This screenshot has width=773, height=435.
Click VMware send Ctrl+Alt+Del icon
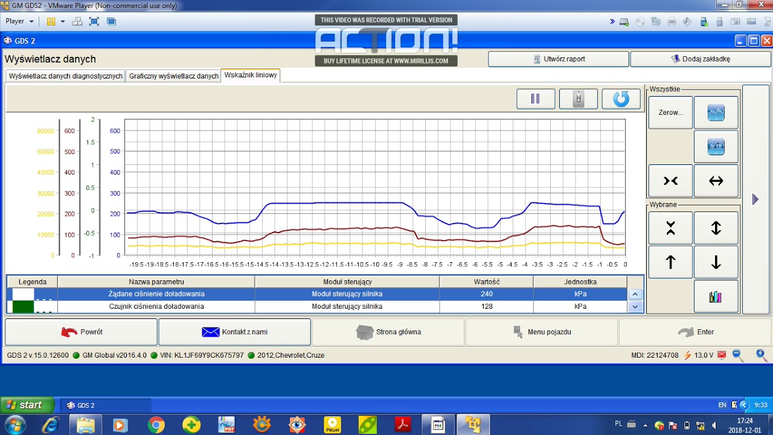pyautogui.click(x=77, y=21)
